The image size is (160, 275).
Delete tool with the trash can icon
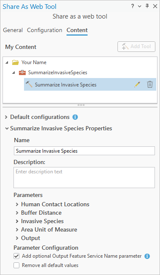pos(149,84)
